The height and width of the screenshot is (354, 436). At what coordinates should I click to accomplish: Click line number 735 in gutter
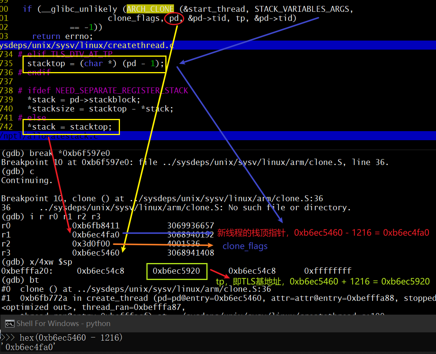tap(6, 63)
